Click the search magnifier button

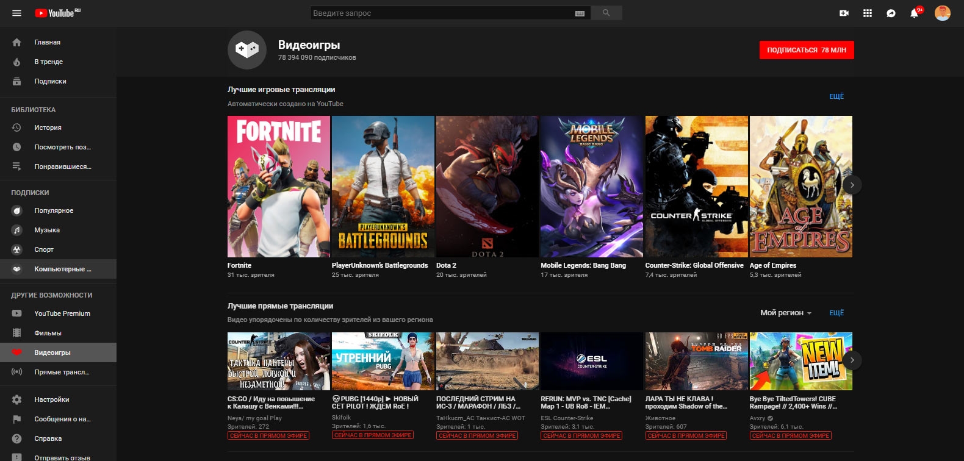pyautogui.click(x=606, y=13)
